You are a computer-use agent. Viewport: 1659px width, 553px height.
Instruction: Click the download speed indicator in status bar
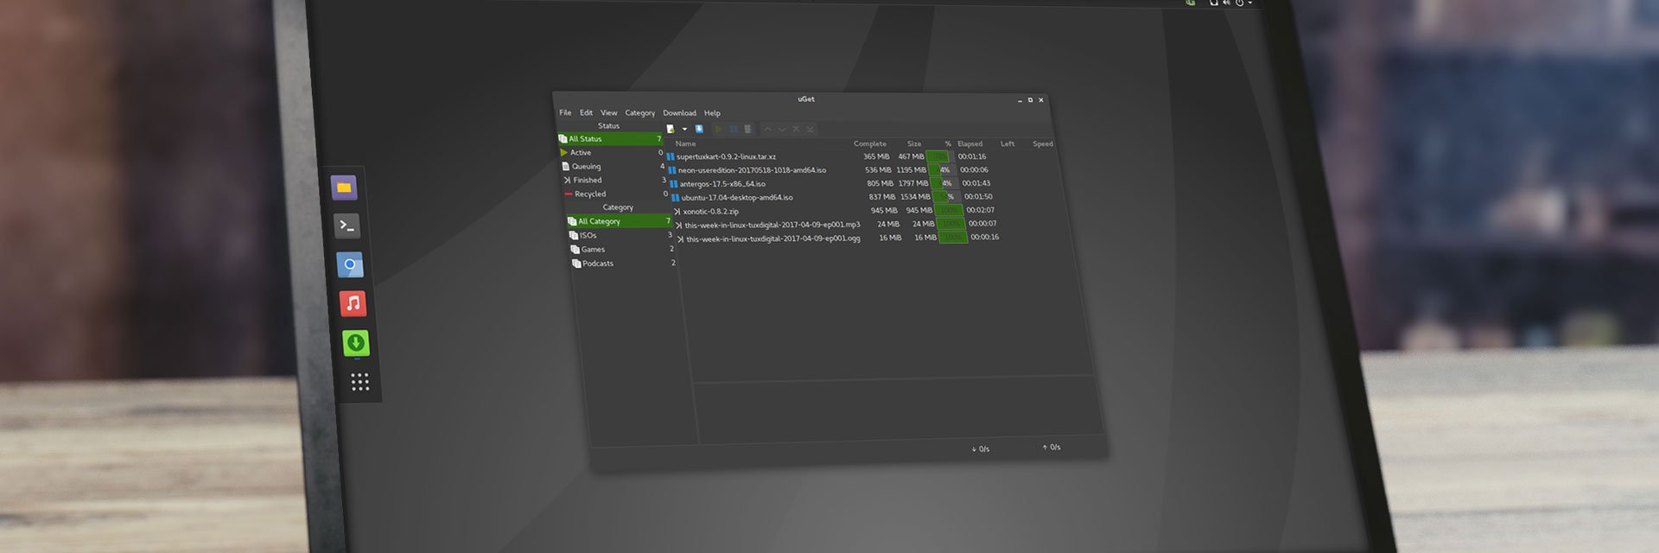coord(981,449)
